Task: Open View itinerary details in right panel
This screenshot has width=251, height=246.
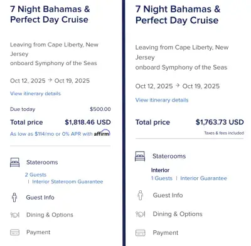Action: pos(162,100)
